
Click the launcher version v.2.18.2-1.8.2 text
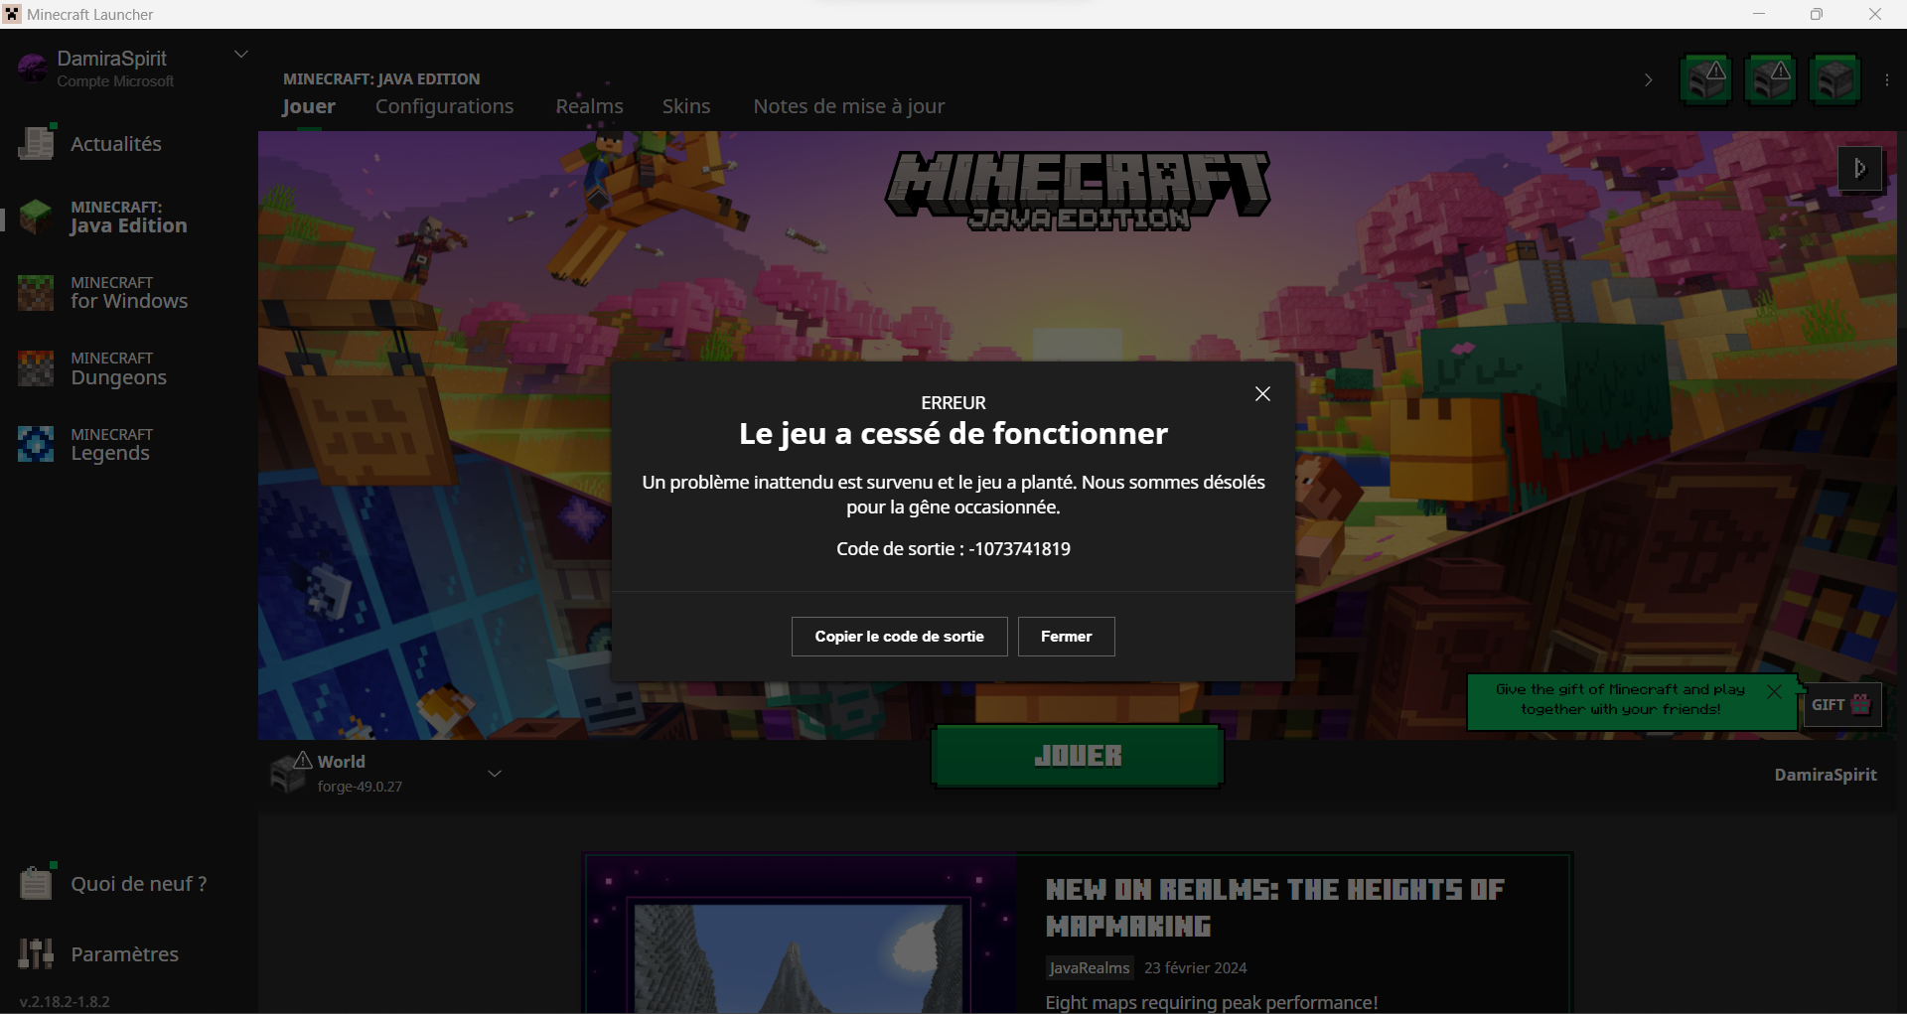65,1001
